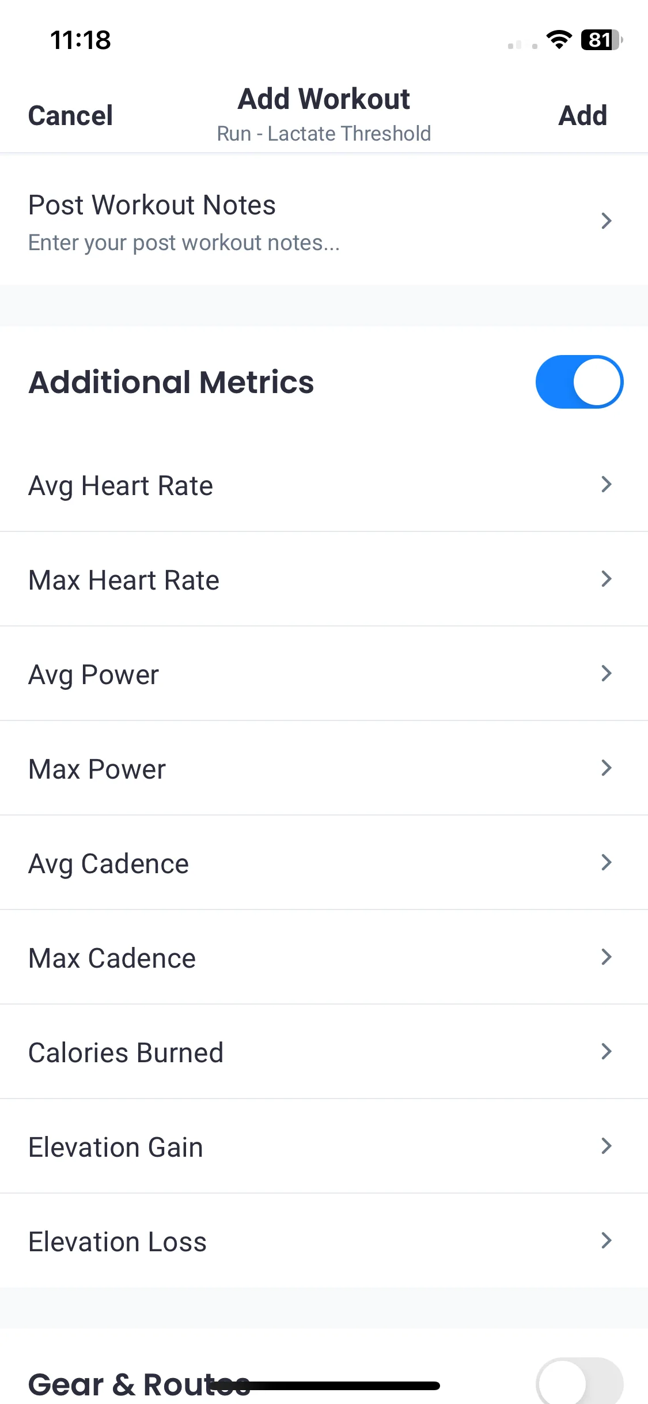Image resolution: width=648 pixels, height=1404 pixels.
Task: Tap the home indicator bar
Action: (324, 1386)
